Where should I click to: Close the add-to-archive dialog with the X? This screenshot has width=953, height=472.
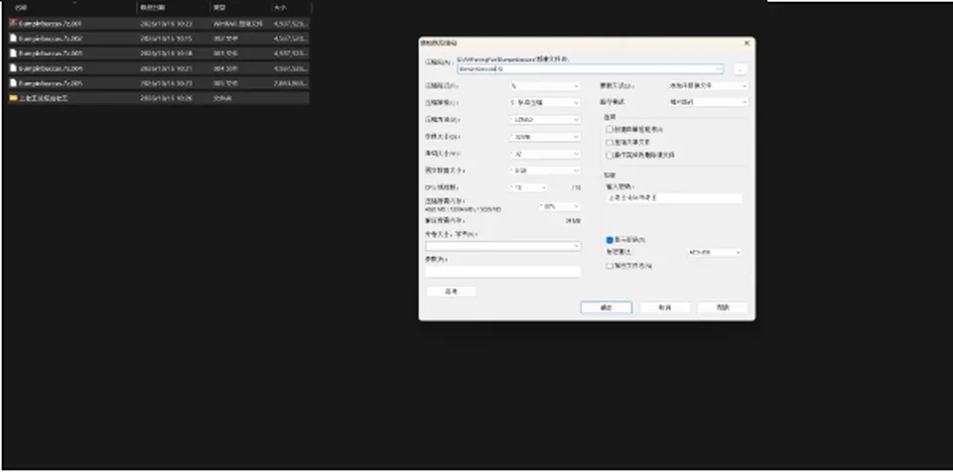(747, 43)
